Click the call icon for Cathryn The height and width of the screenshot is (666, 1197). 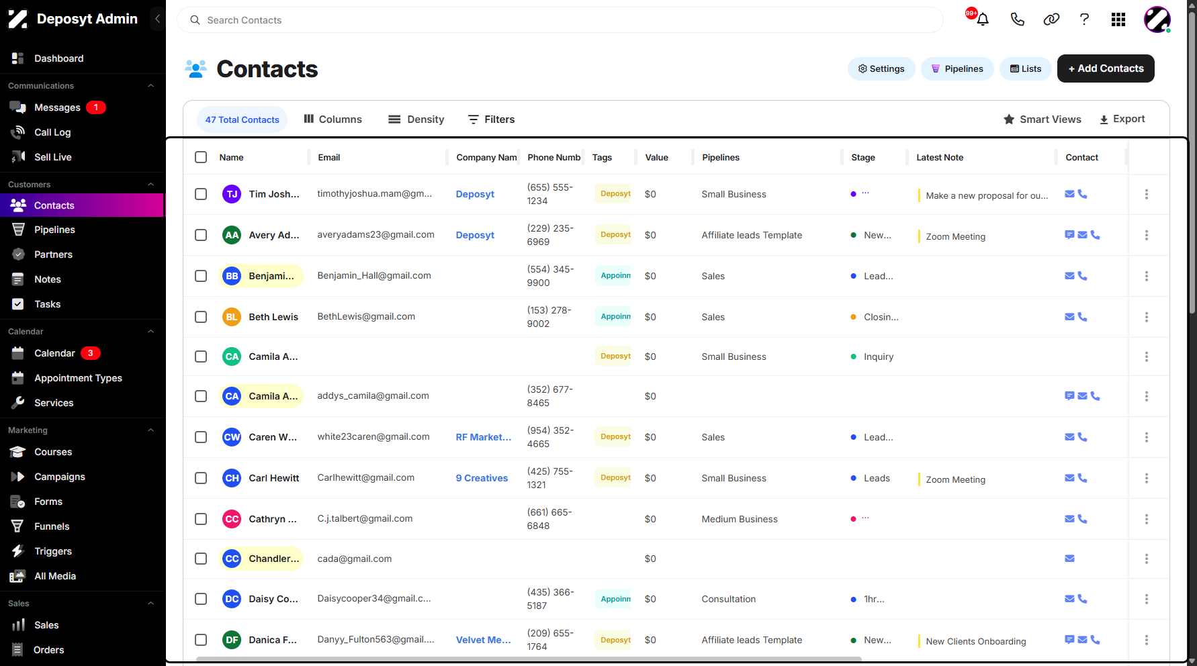[x=1083, y=519]
